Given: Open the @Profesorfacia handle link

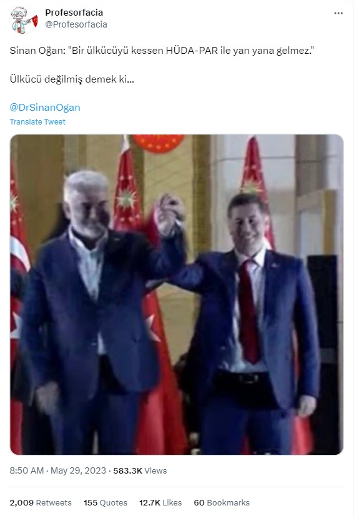Looking at the screenshot, I should pos(76,25).
